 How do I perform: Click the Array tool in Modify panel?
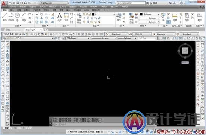46,22
